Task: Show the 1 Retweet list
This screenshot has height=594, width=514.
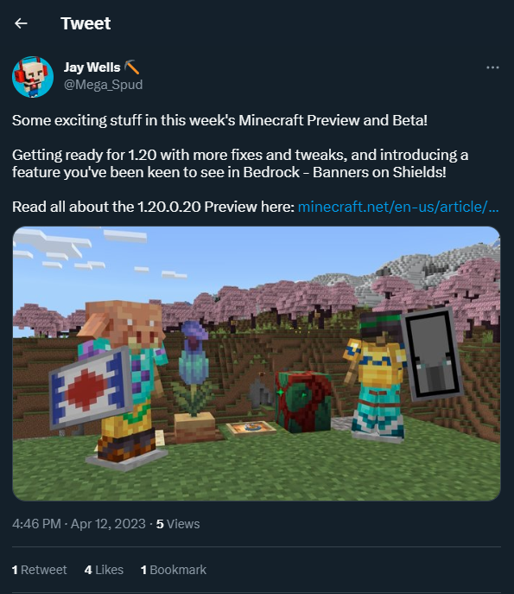Action: [x=40, y=570]
